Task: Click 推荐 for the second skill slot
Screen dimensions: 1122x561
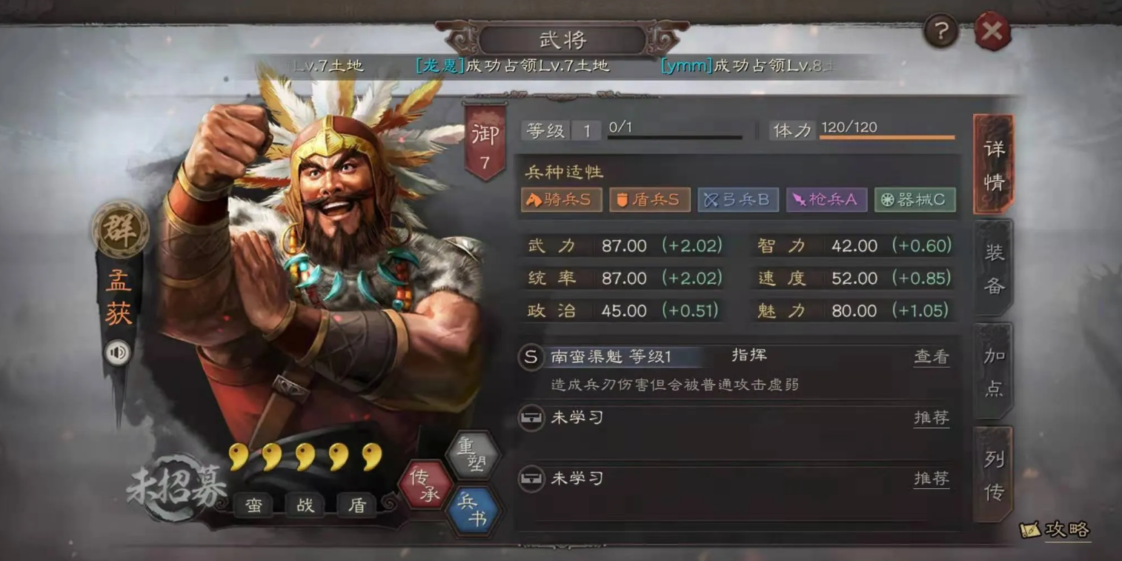Action: (x=931, y=418)
